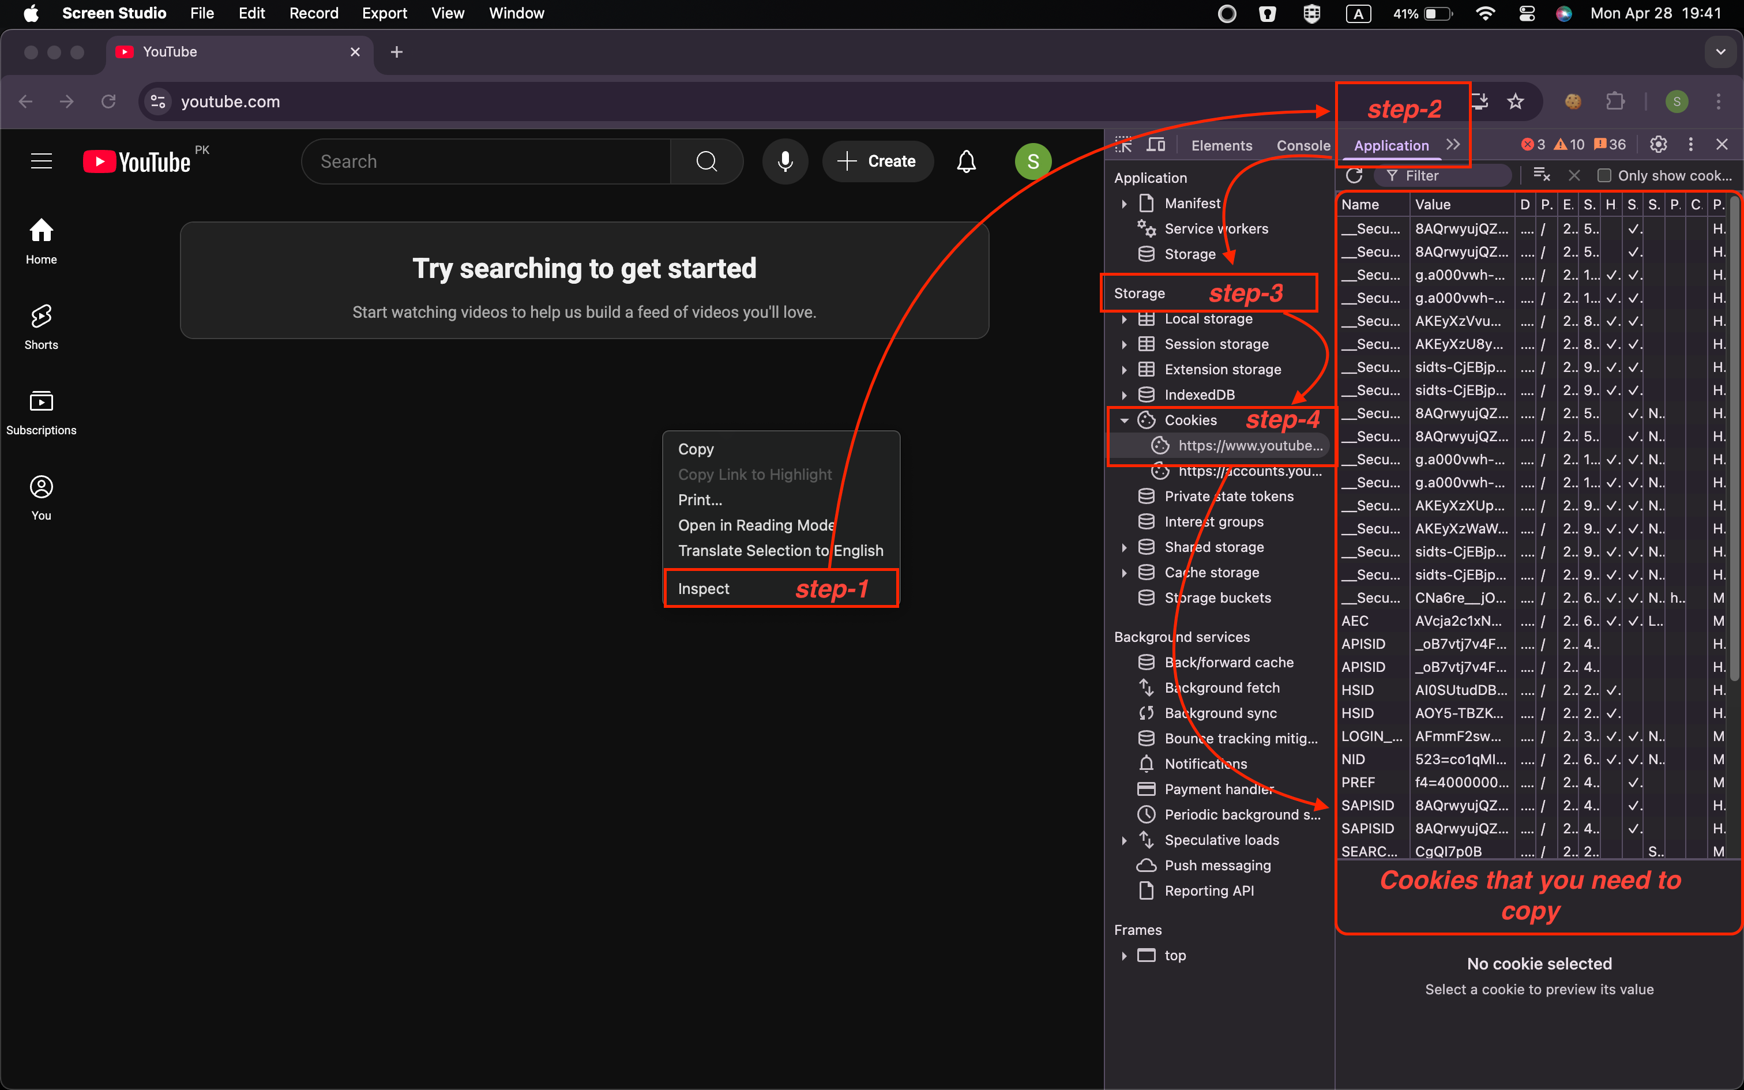Image resolution: width=1744 pixels, height=1090 pixels.
Task: Open the Export menu in menu bar
Action: pyautogui.click(x=384, y=13)
